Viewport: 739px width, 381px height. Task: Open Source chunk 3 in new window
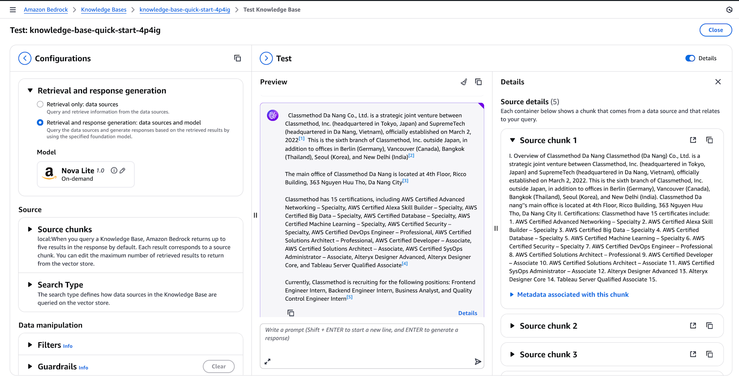click(693, 354)
